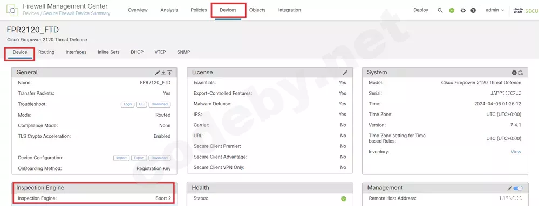
Task: Click the green Health status icon
Action: 343,198
